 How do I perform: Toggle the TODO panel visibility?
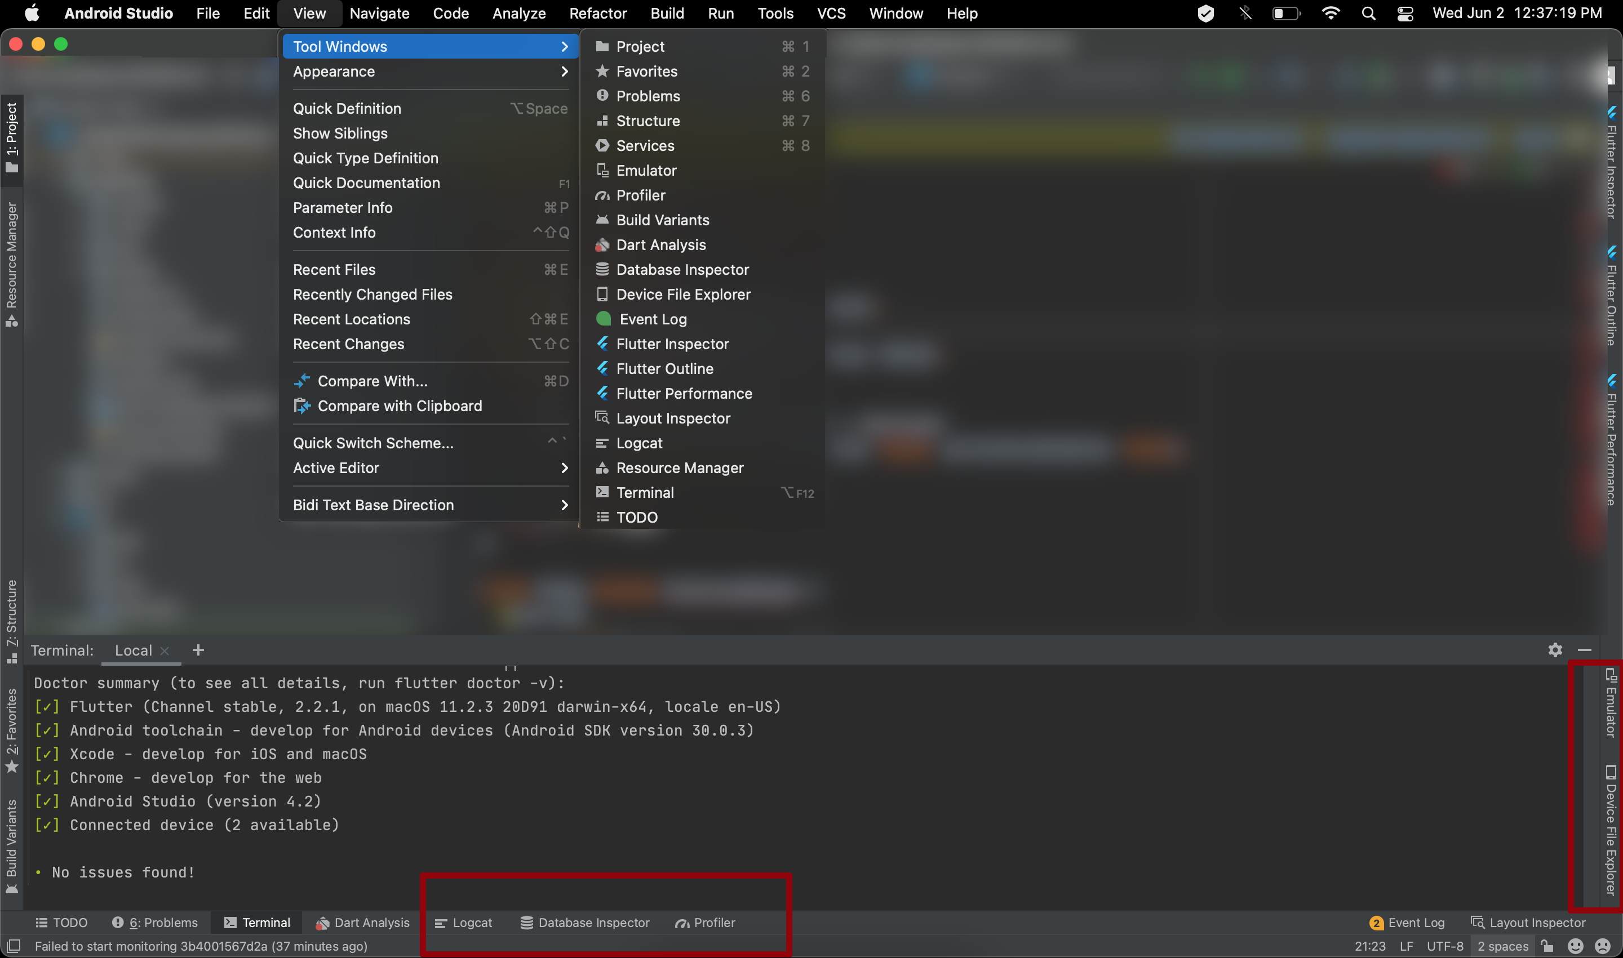(x=61, y=923)
